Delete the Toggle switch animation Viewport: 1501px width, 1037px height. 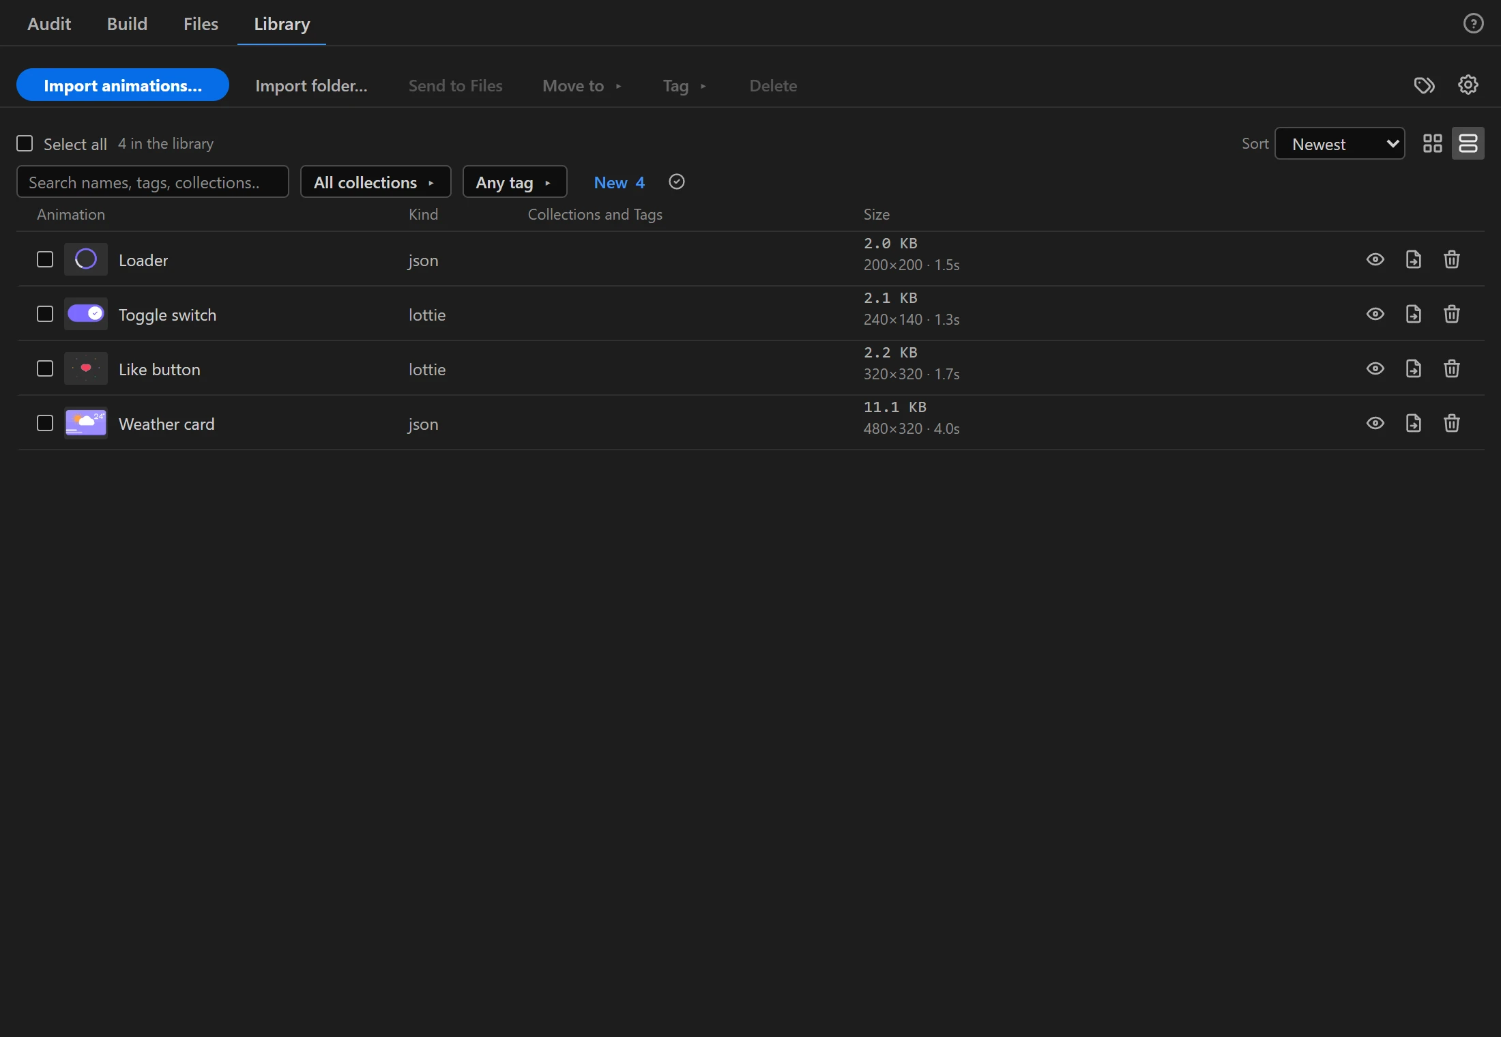click(x=1451, y=314)
